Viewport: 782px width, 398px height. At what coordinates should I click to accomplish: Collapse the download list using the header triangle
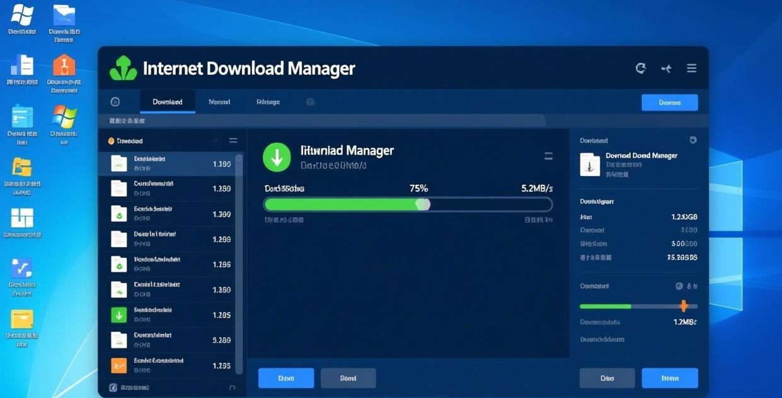[216, 141]
